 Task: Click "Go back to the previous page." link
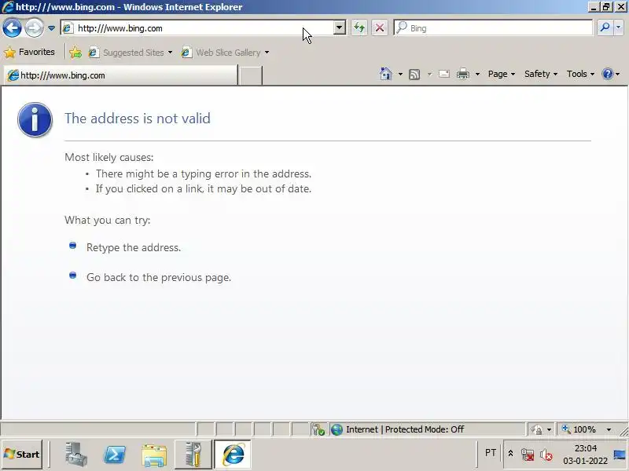pos(159,277)
